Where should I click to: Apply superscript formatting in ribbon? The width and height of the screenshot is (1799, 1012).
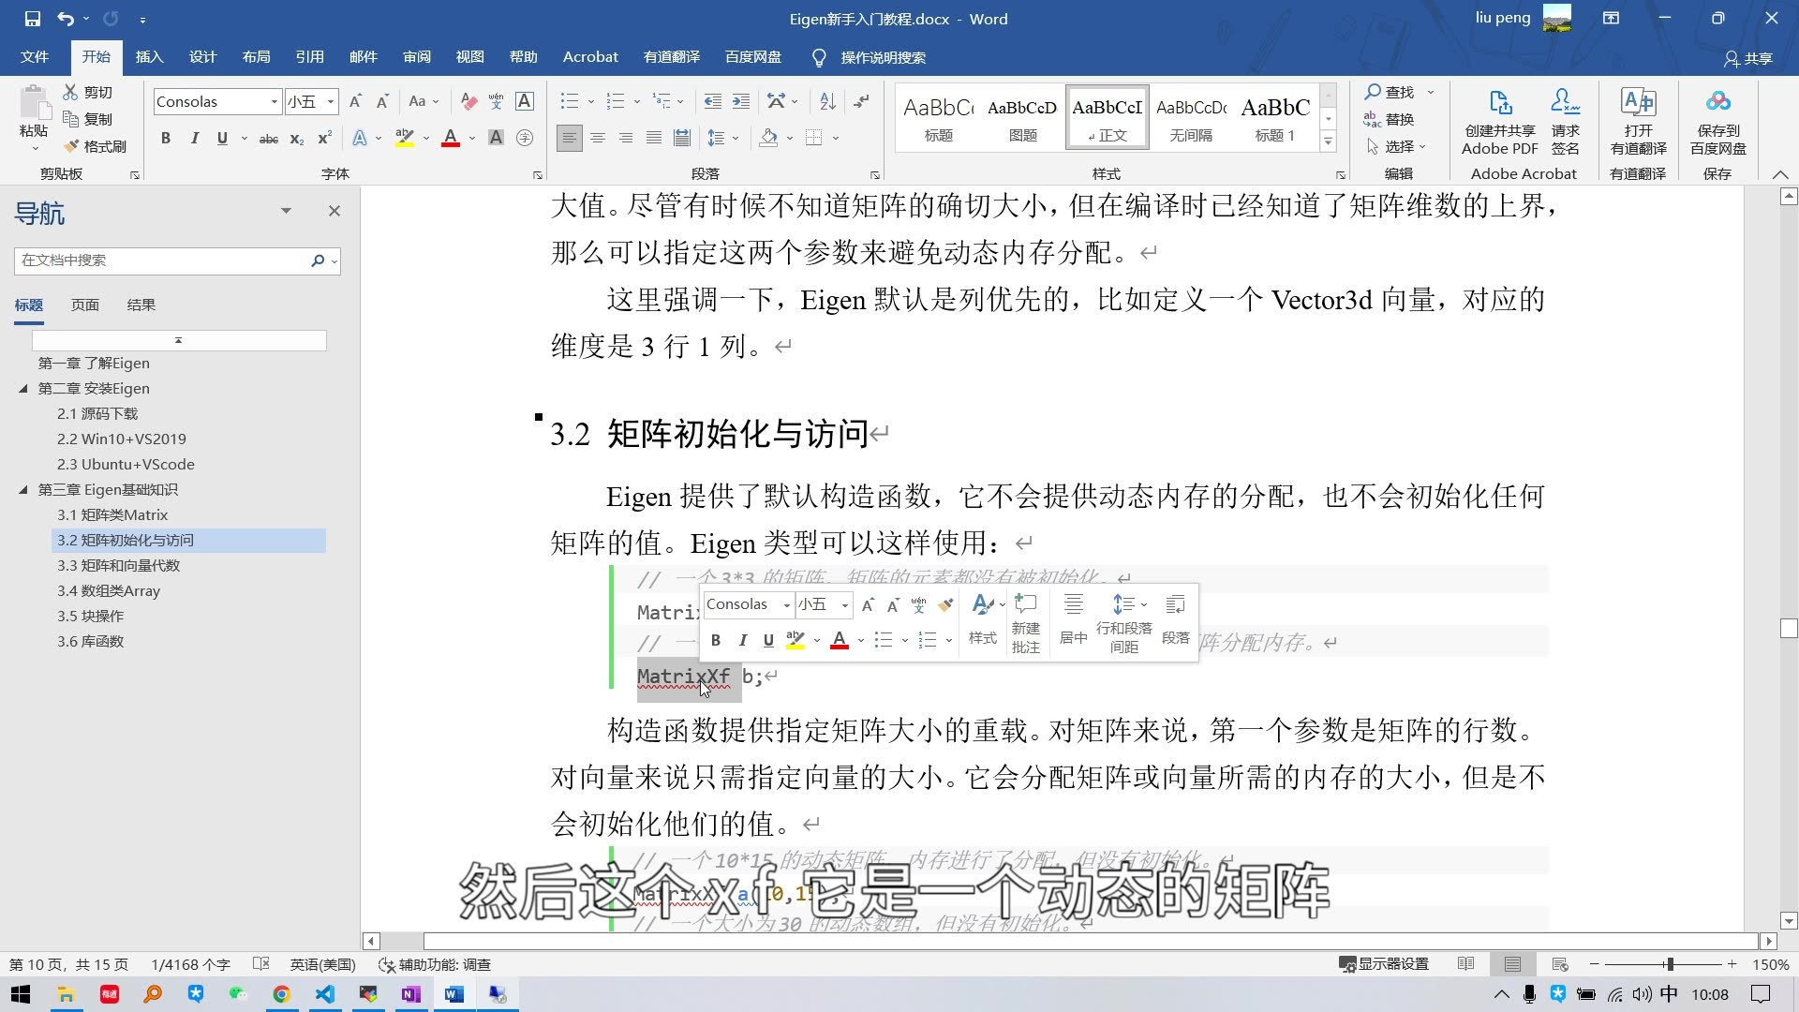click(x=324, y=139)
